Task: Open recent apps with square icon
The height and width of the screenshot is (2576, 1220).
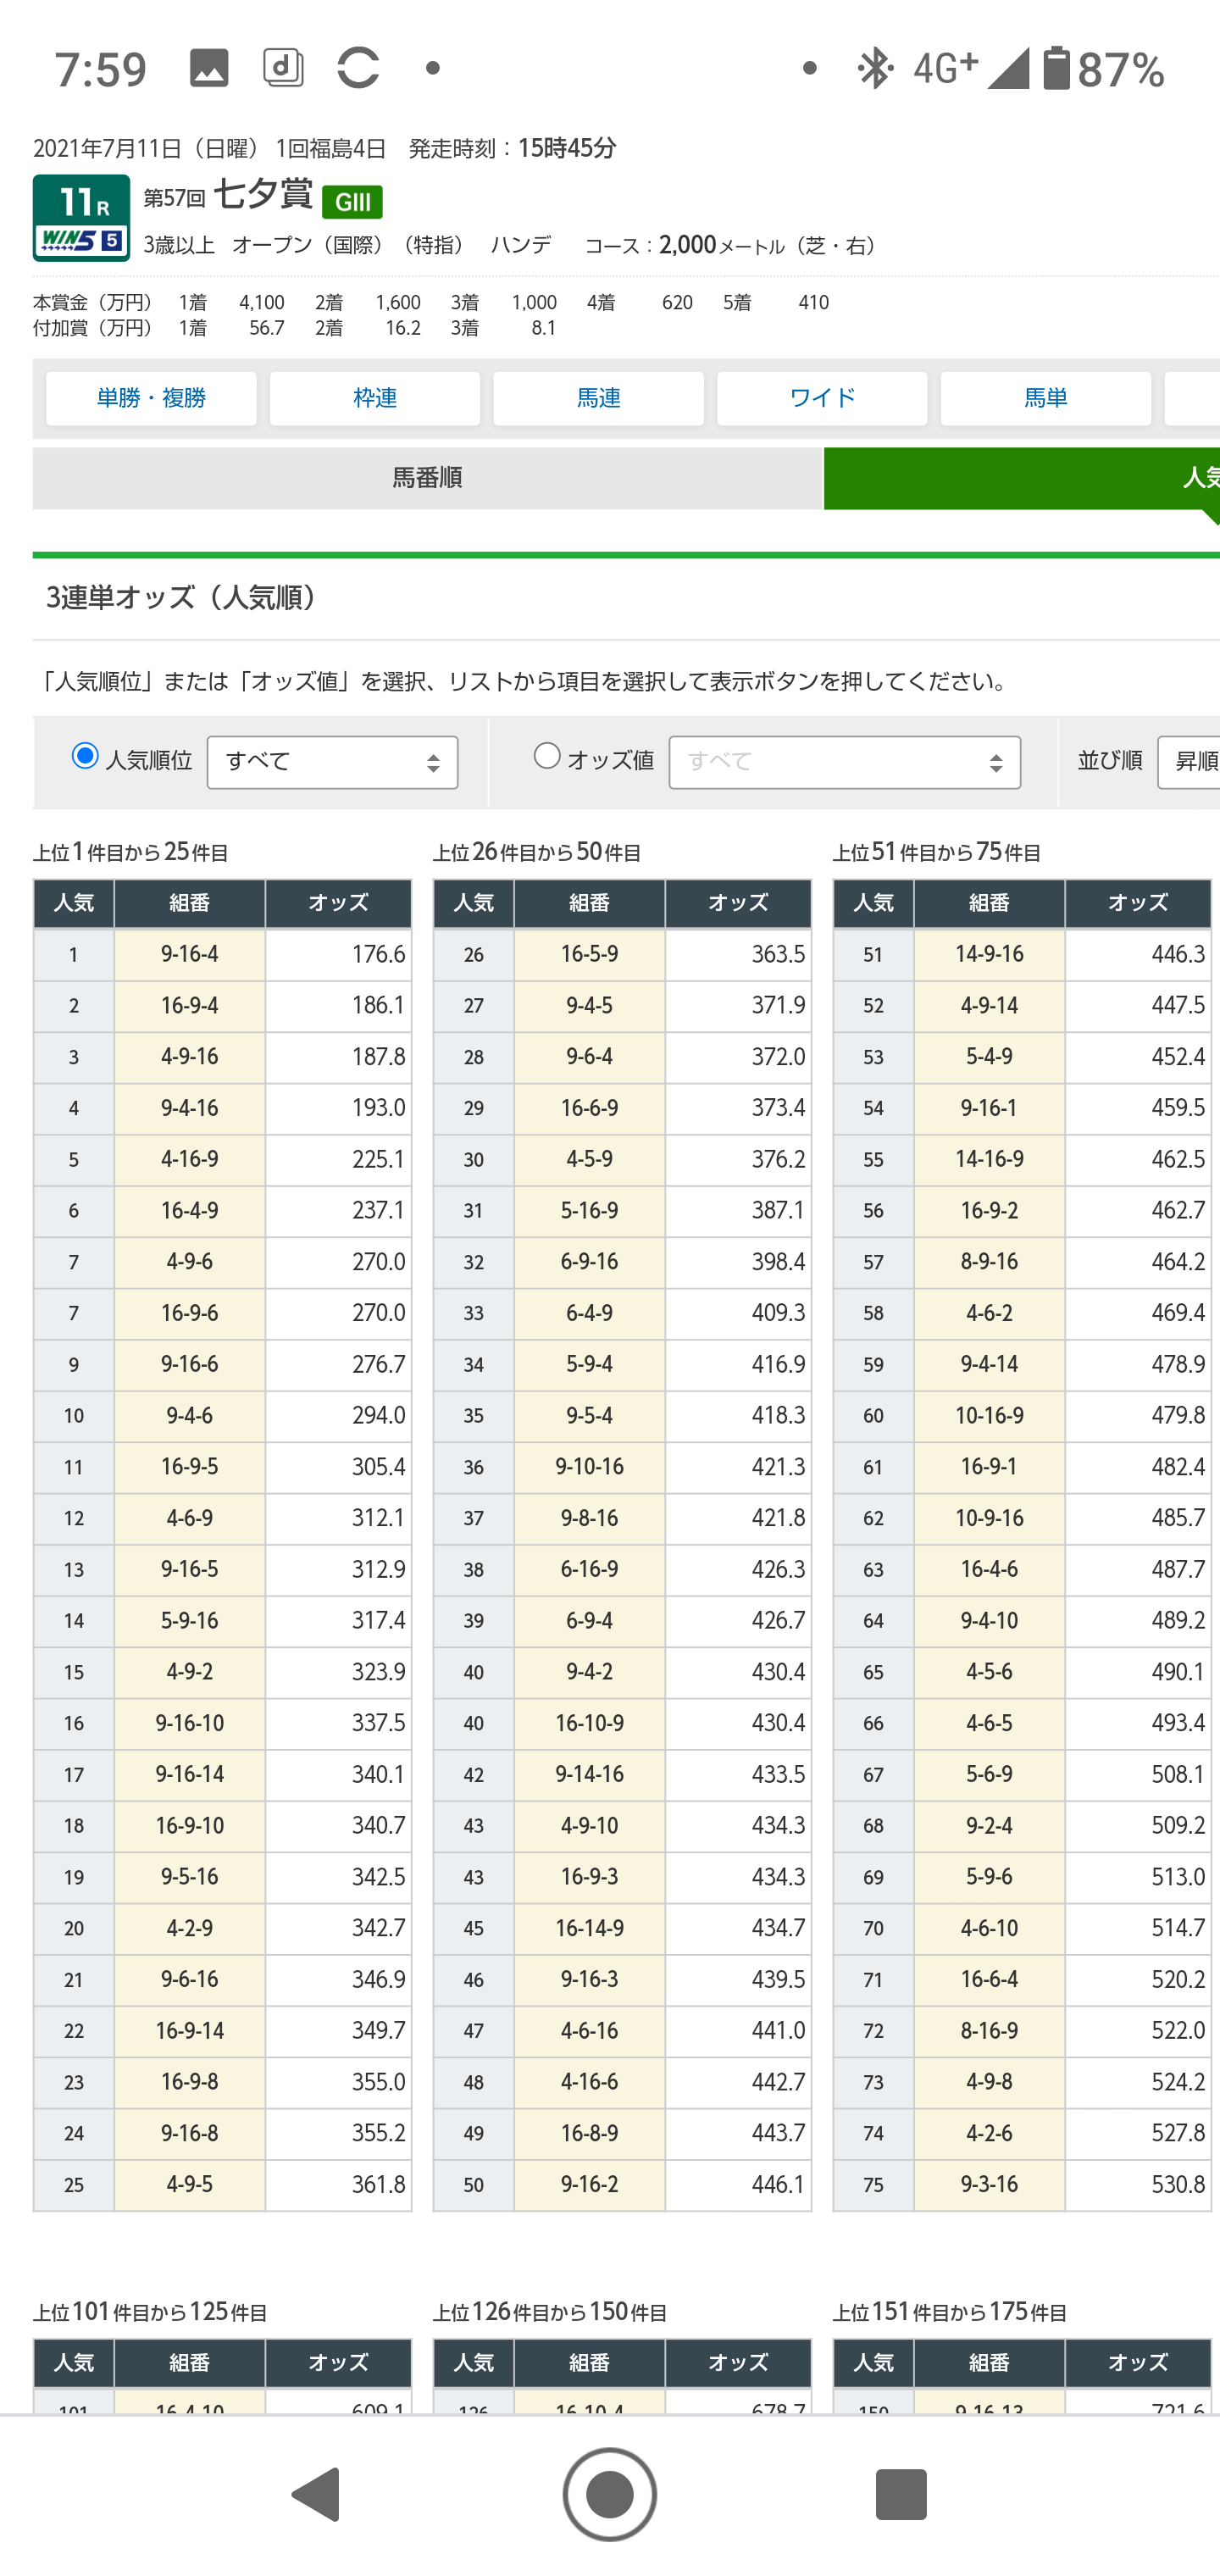Action: 900,2494
